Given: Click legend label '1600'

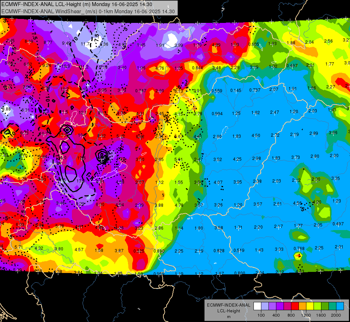Looking at the screenshot, I should (x=321, y=315).
